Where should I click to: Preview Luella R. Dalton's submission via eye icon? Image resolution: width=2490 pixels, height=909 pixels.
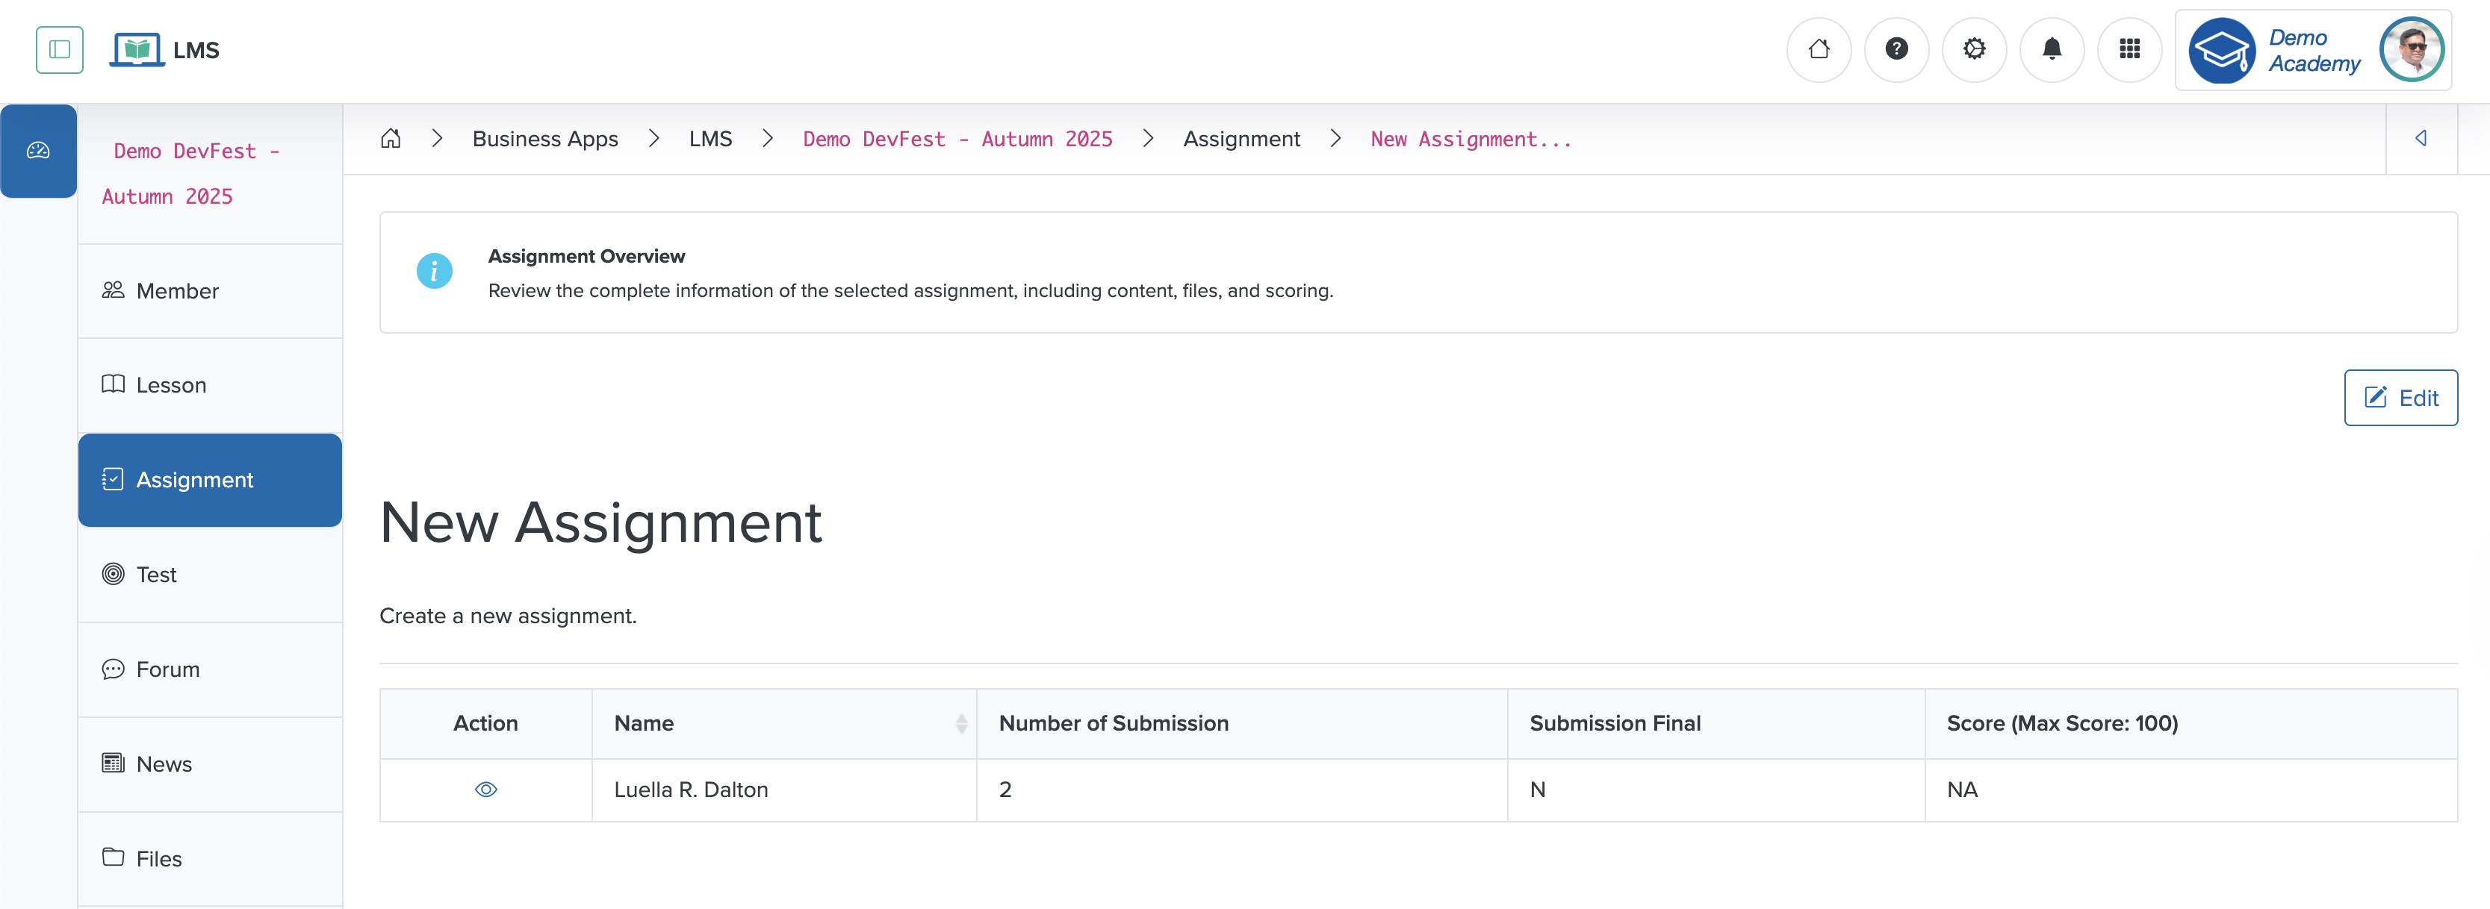click(x=486, y=789)
